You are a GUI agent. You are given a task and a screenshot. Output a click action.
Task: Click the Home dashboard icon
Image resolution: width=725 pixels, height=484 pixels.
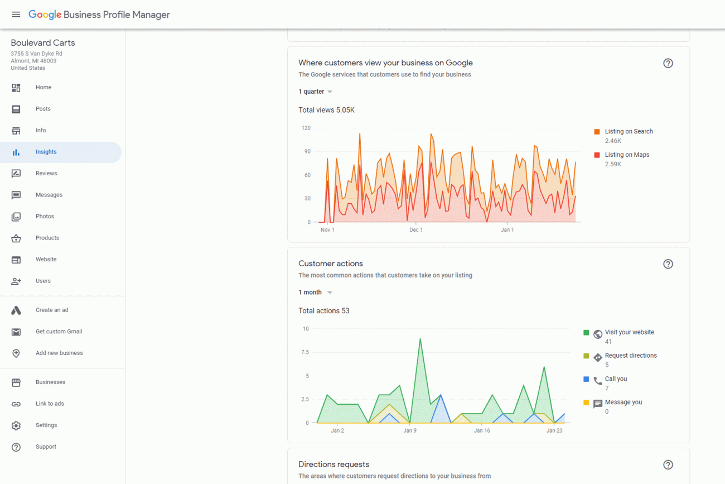[16, 88]
